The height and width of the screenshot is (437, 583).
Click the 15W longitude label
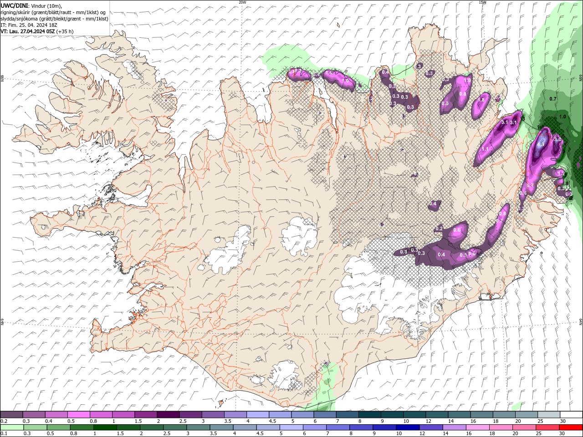point(482,2)
